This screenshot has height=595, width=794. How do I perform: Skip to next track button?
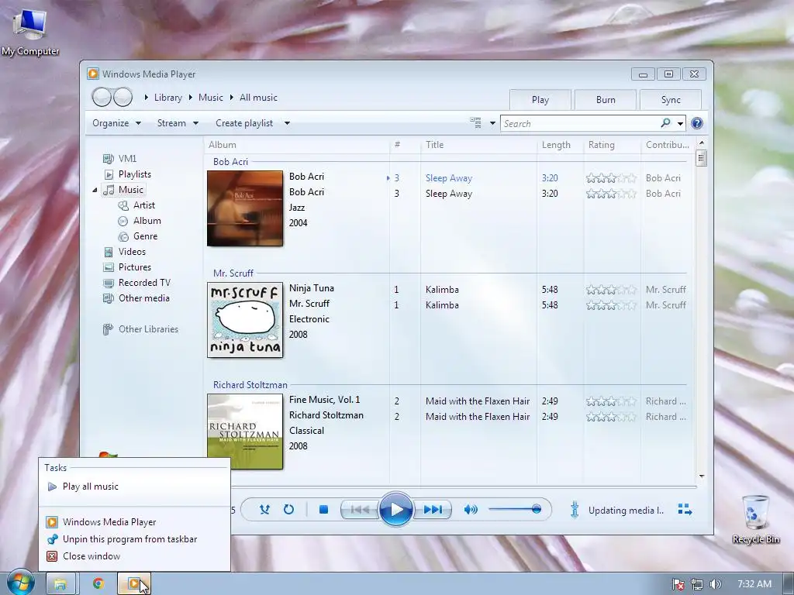(x=432, y=509)
